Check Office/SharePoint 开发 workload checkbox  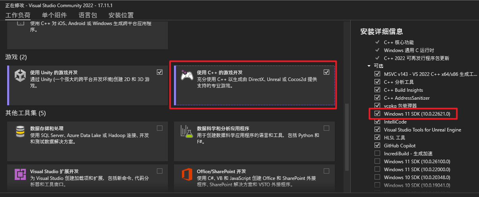coord(326,171)
